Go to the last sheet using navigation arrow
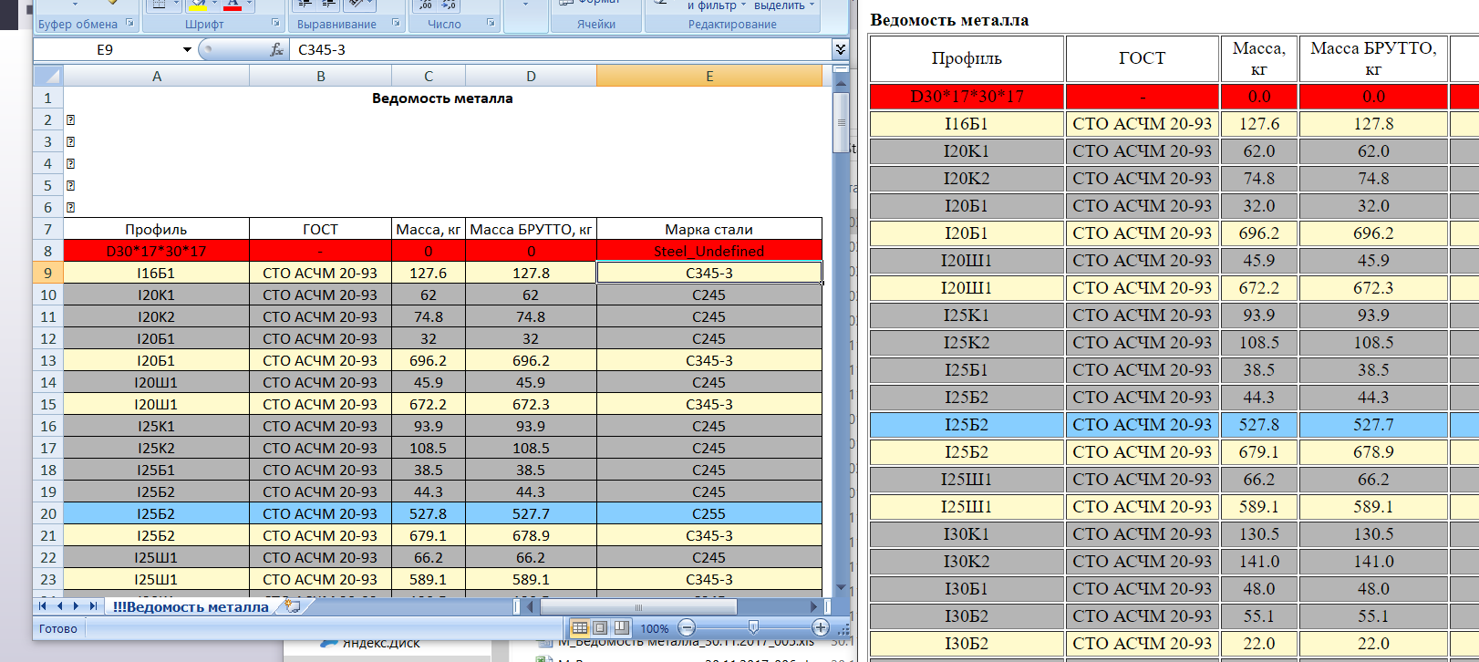The width and height of the screenshot is (1479, 662). (x=93, y=606)
